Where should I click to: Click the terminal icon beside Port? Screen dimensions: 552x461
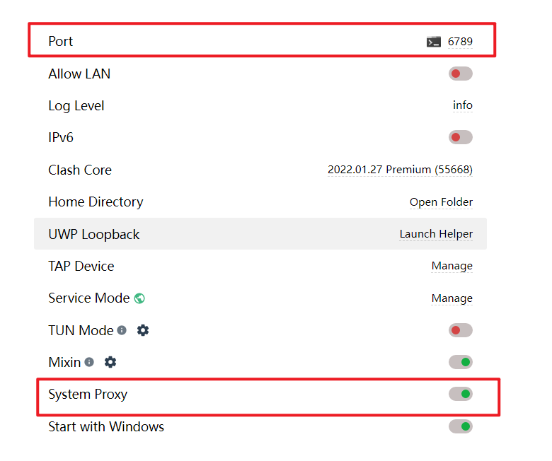[x=433, y=42]
